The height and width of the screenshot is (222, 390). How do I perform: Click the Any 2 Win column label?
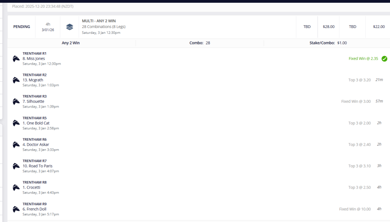71,43
